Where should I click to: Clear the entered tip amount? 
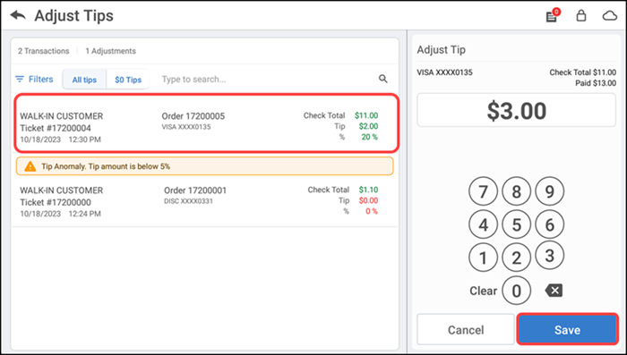click(x=483, y=291)
